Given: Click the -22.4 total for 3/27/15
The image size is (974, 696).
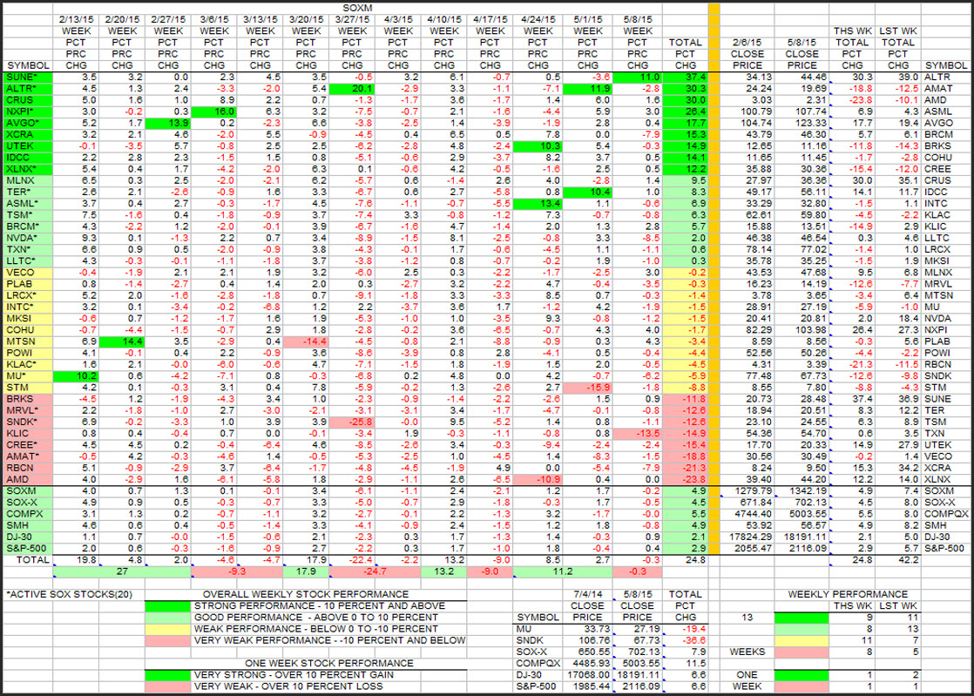Looking at the screenshot, I should 361,560.
